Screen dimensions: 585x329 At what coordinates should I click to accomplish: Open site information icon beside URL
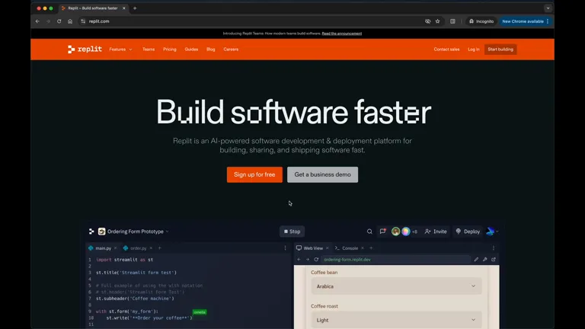(83, 21)
